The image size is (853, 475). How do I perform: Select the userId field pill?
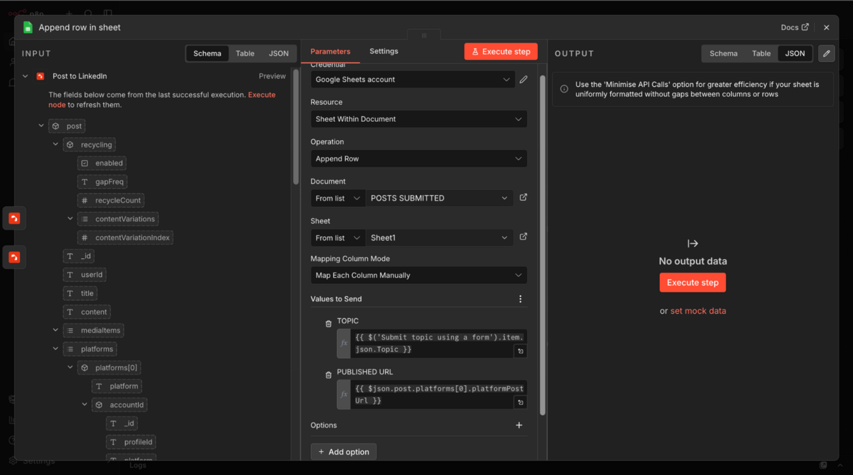click(85, 275)
